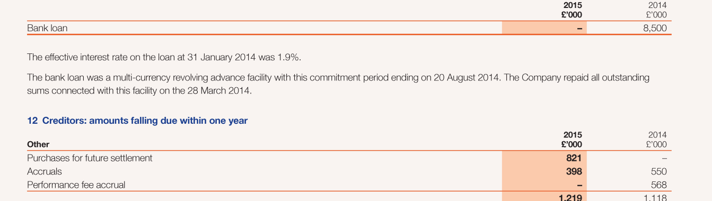Select the 8,500 bank loan 2014 value
This screenshot has width=712, height=201.
(x=655, y=28)
